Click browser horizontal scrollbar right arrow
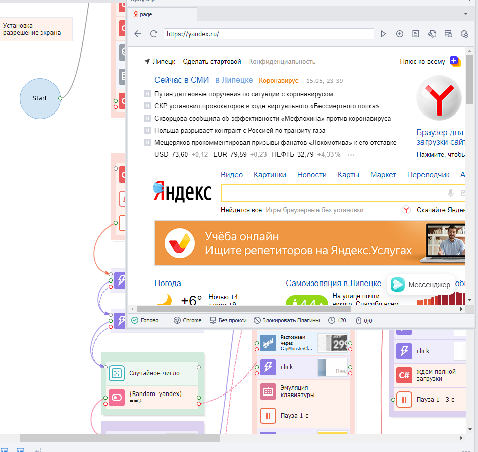Image resolution: width=478 pixels, height=452 pixels. pos(461,309)
